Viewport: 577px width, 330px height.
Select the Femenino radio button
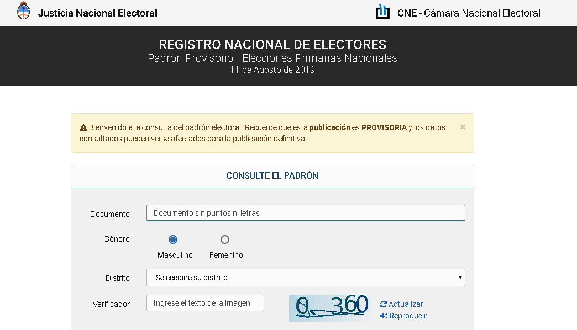(225, 239)
